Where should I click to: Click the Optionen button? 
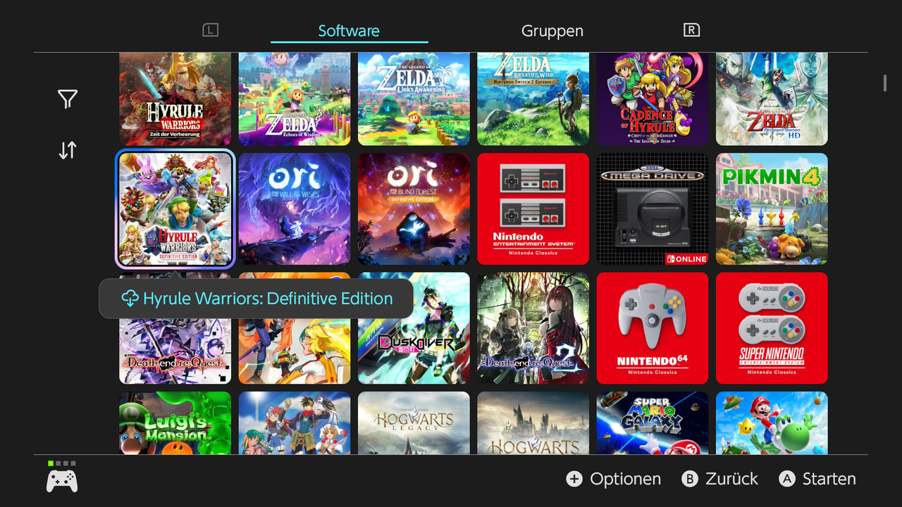coord(614,479)
